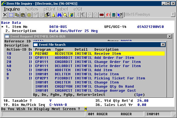Click Action-ID 9 in Event Request

[x=8, y=78]
